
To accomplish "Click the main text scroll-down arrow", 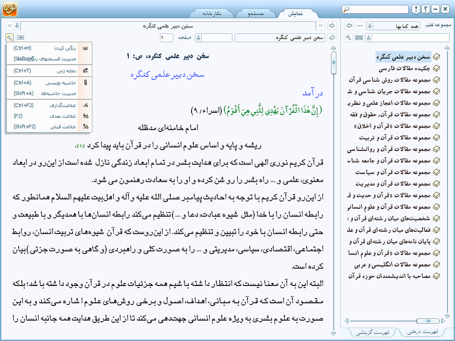I will pyautogui.click(x=334, y=333).
